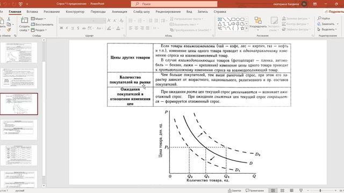Open Направление текста dropdown
This screenshot has height=193, width=344.
click(187, 19)
